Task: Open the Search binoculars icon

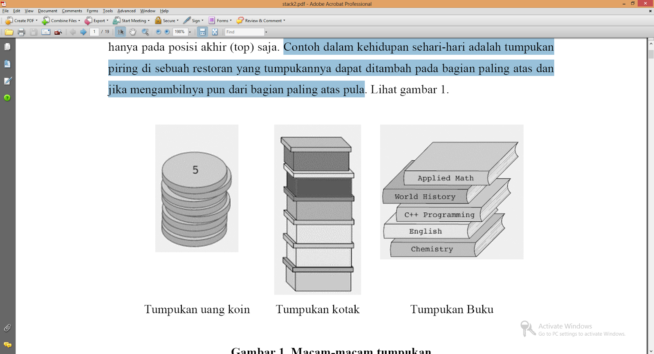Action: tap(58, 32)
